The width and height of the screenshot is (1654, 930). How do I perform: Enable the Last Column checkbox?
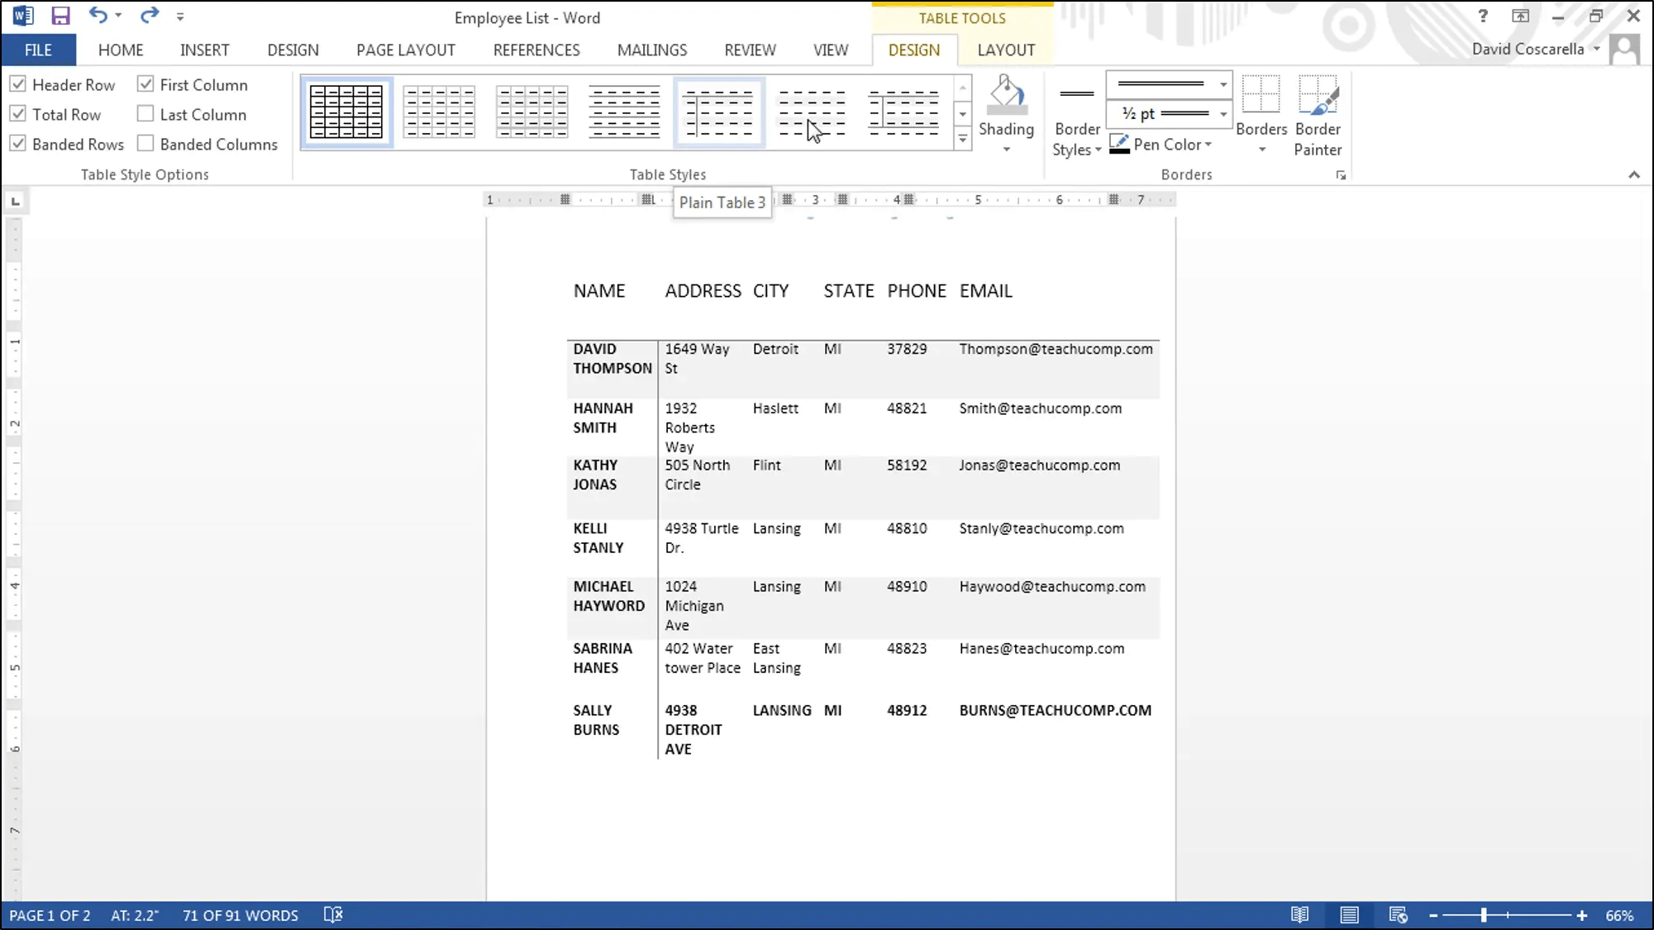click(x=146, y=114)
